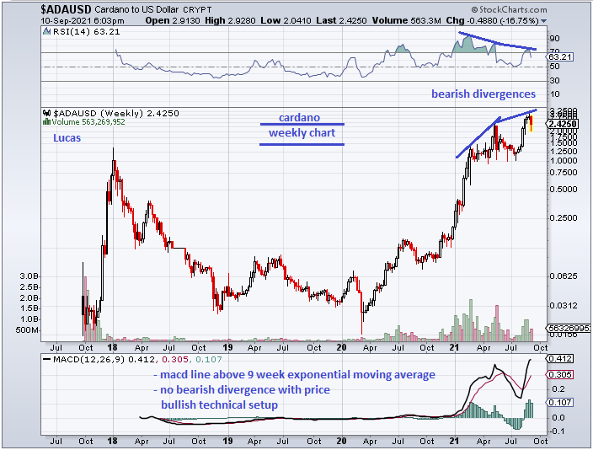Click the 'cardano' chart title annotation
The image size is (593, 450).
(299, 118)
